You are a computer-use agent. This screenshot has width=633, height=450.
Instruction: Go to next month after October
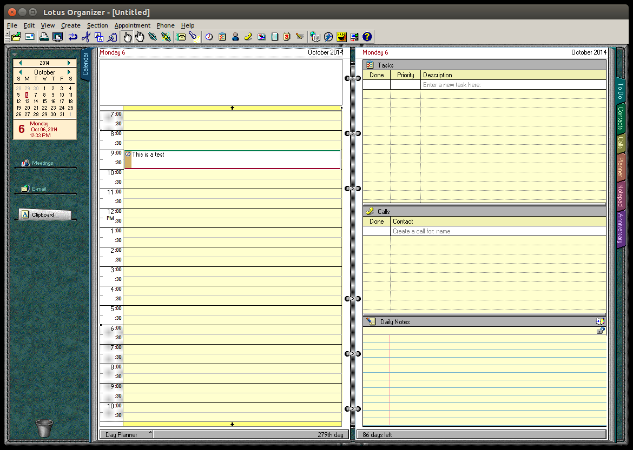click(x=69, y=72)
